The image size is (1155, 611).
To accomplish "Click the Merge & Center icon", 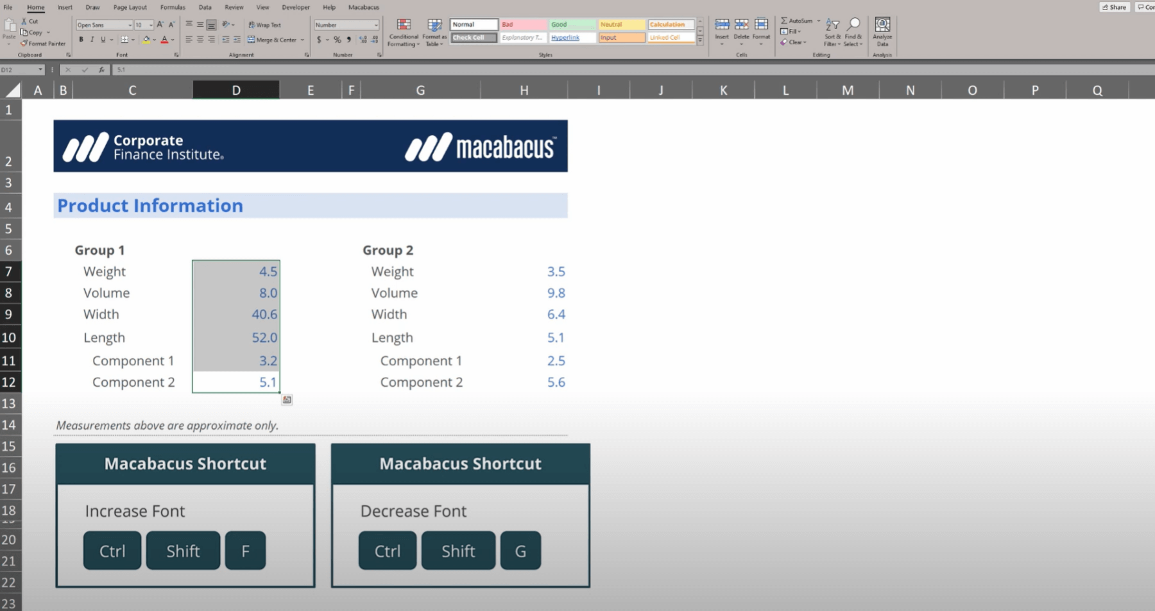I will click(252, 40).
